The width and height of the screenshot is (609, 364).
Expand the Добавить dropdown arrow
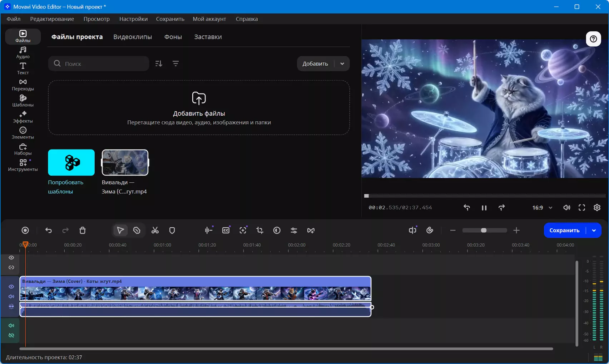coord(342,64)
